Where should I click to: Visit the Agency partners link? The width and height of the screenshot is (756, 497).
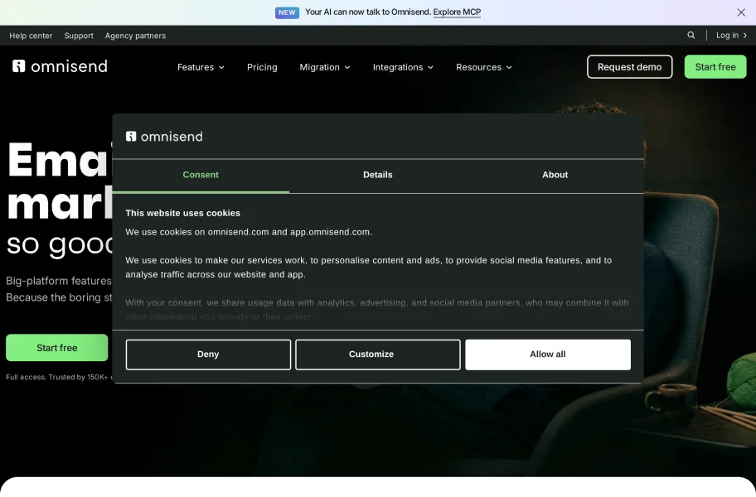(x=135, y=36)
